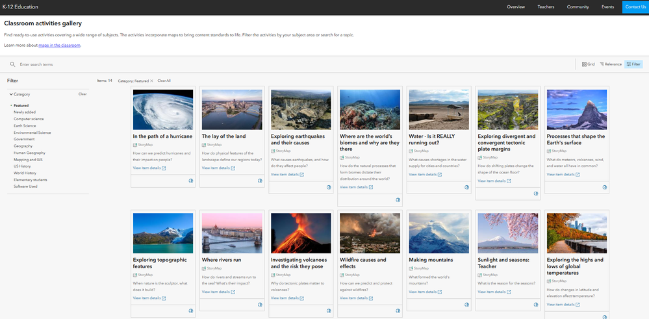649x319 pixels.
Task: Click the search magnifier icon
Action: click(x=12, y=64)
